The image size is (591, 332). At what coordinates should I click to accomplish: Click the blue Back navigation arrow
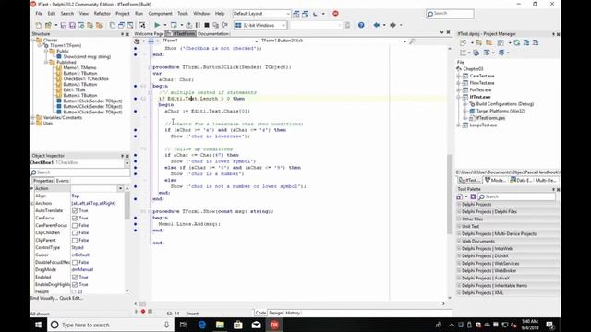[376, 25]
